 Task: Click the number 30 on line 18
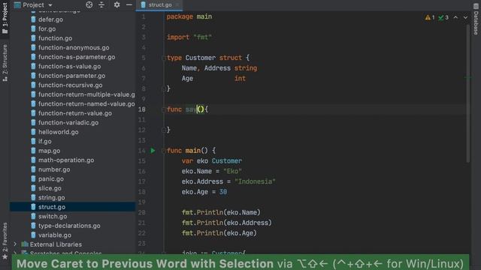pyautogui.click(x=223, y=192)
